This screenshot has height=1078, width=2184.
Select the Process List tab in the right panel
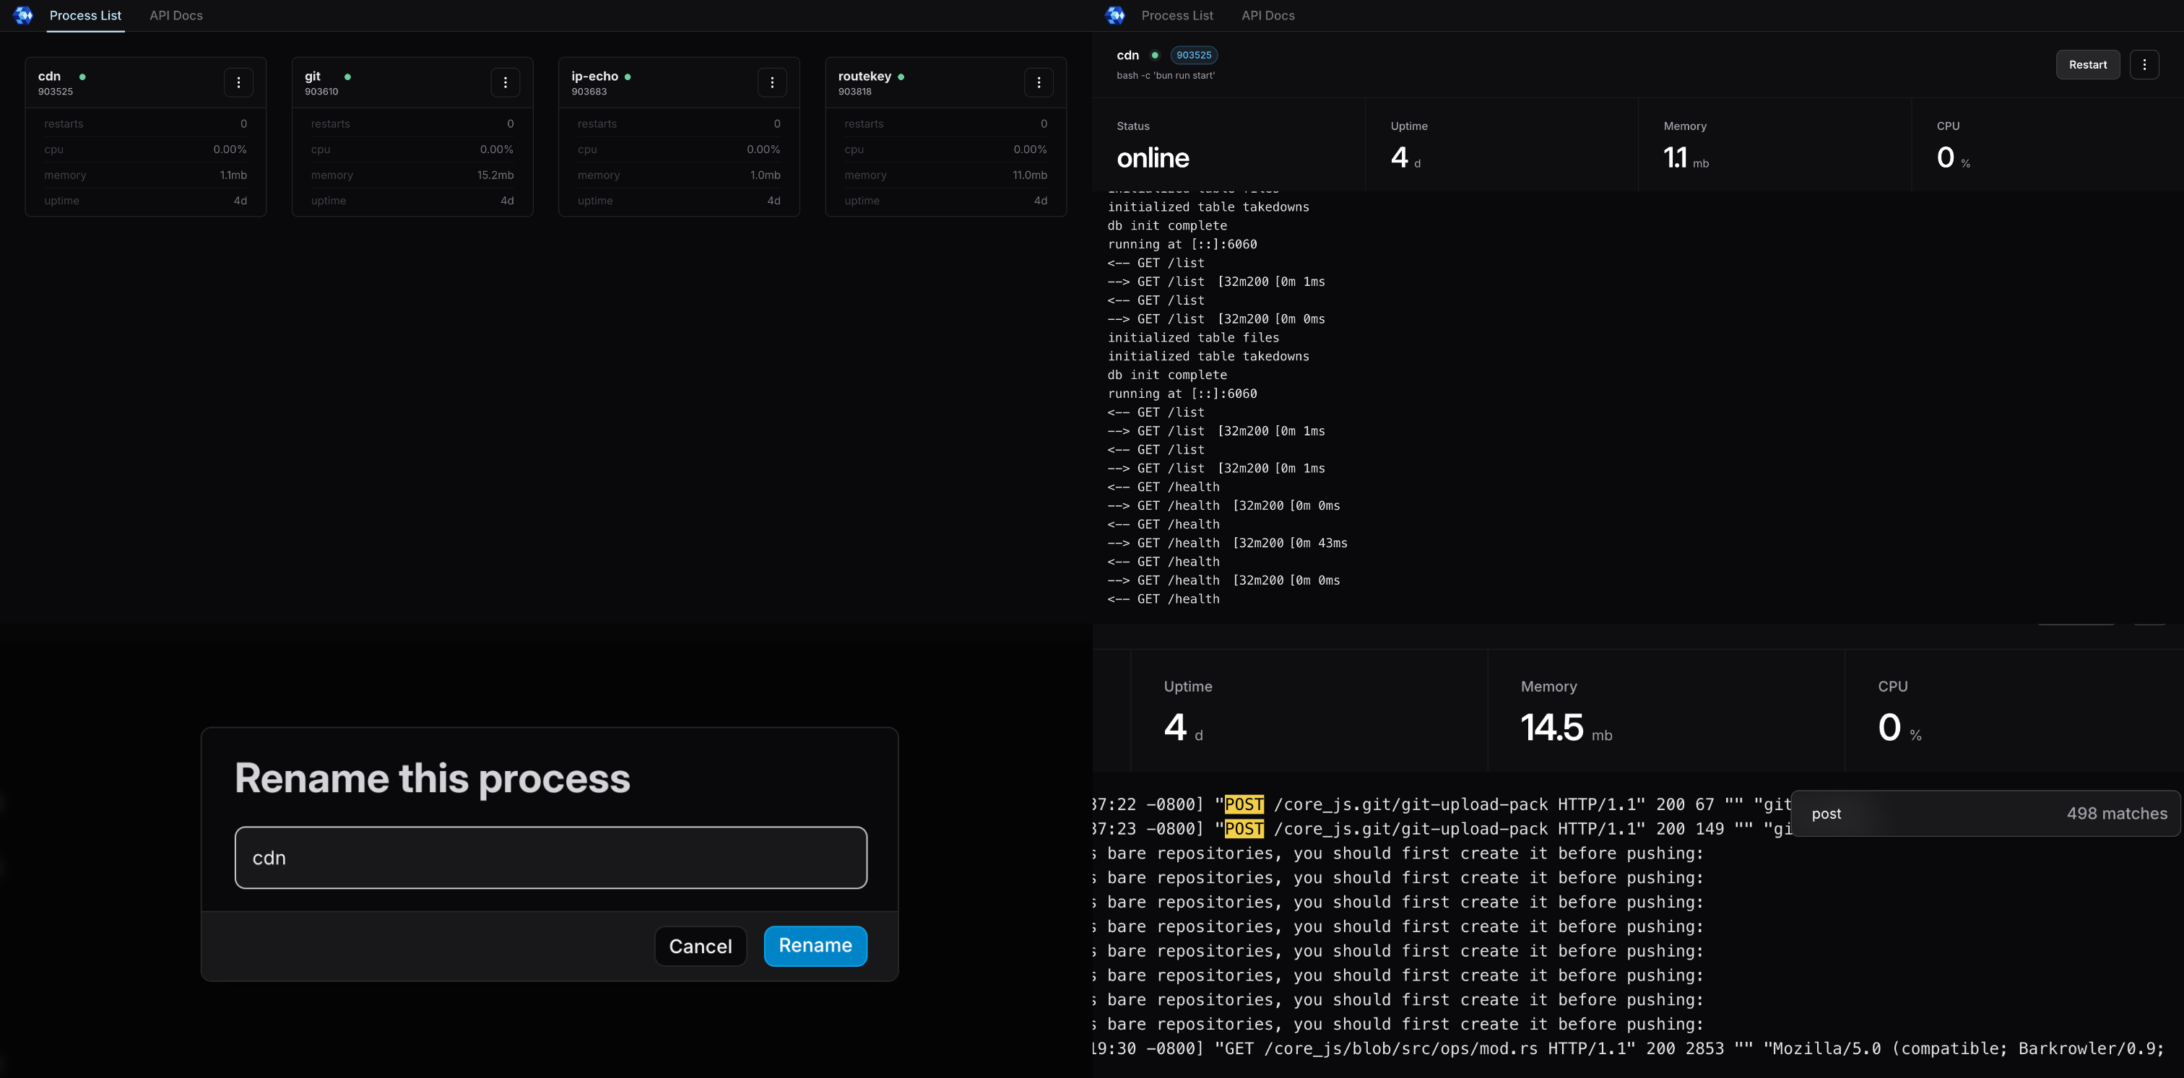click(x=1176, y=15)
